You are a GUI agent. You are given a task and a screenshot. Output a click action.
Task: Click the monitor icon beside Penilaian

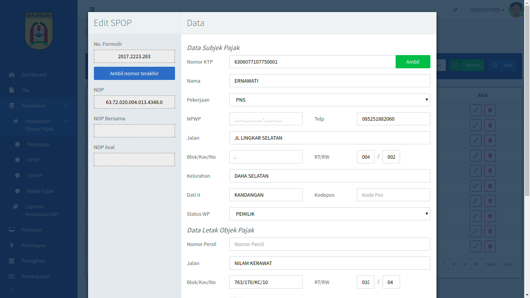(12, 230)
